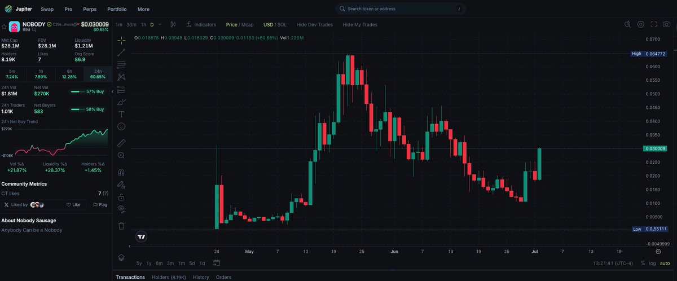Toggle Hide My Trades
Image resolution: width=677 pixels, height=281 pixels.
pyautogui.click(x=360, y=25)
